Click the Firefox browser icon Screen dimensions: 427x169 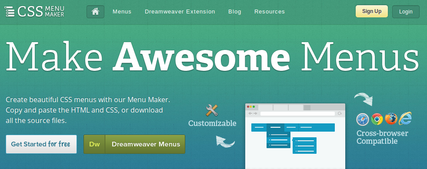391,119
